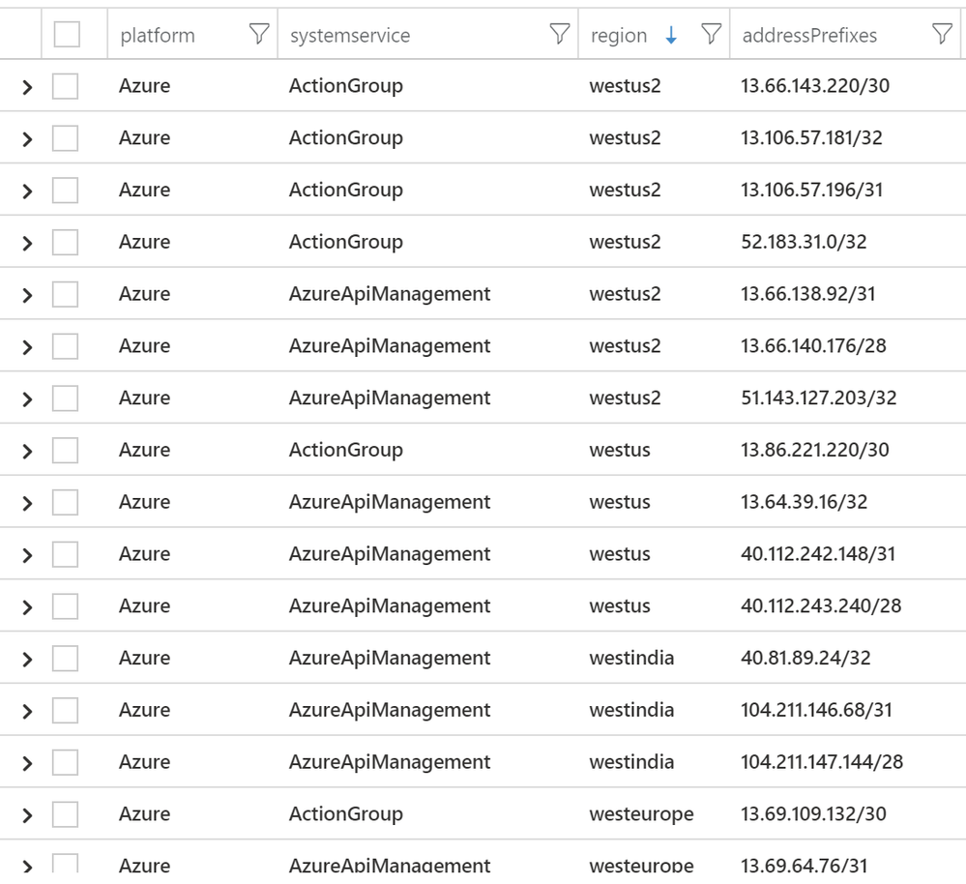966x884 pixels.
Task: Expand the row with 13.64.39.16/32
Action: (x=27, y=503)
